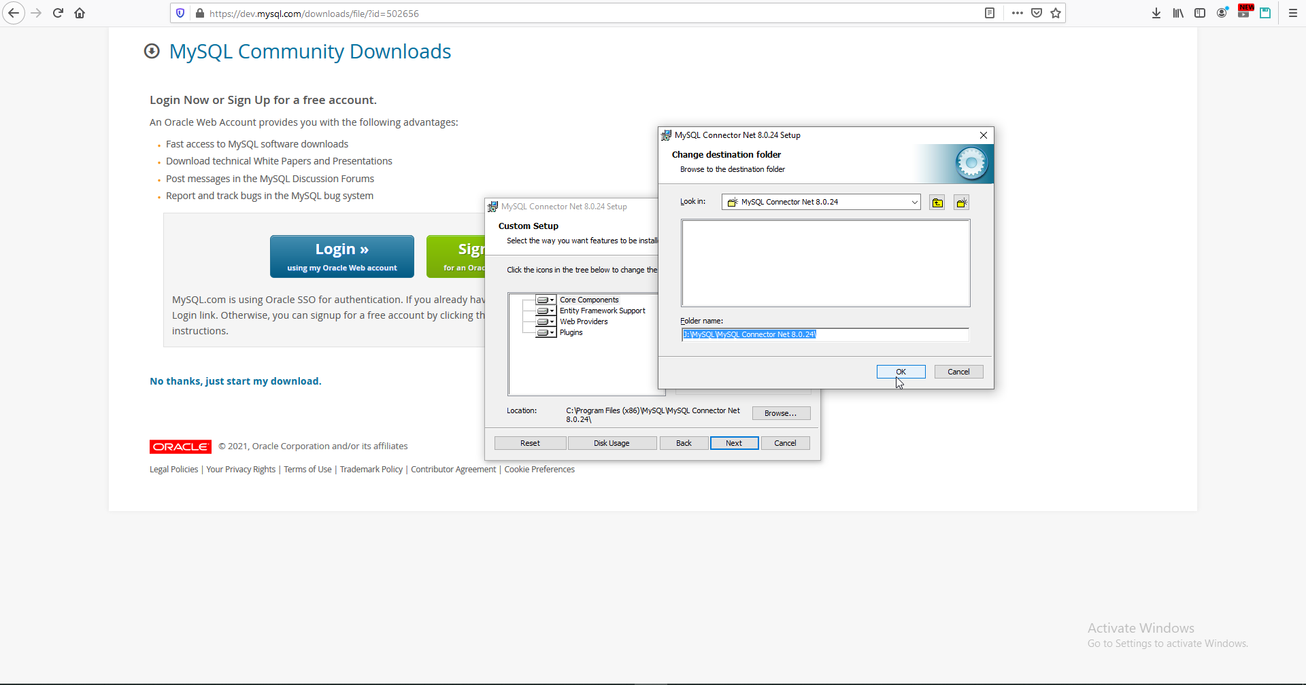Screen dimensions: 1306x685
Task: Open the browser downloads panel
Action: coord(1156,13)
